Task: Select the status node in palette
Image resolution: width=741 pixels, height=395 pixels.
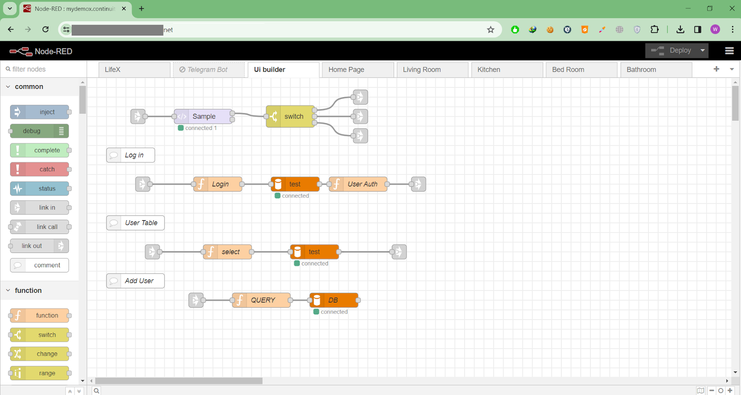Action: pyautogui.click(x=39, y=189)
